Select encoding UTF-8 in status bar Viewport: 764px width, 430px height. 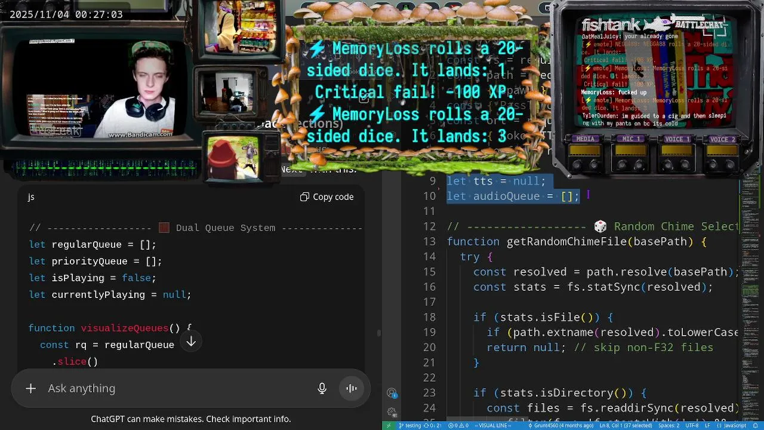pos(692,426)
